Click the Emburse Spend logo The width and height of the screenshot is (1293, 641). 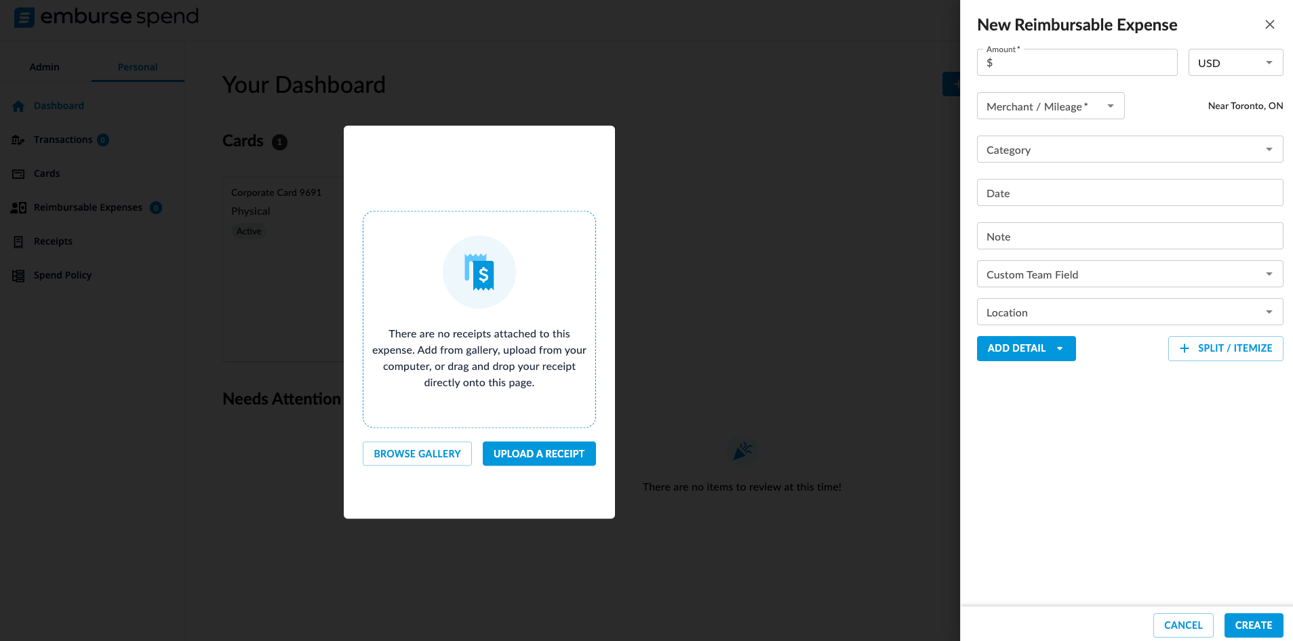point(106,17)
